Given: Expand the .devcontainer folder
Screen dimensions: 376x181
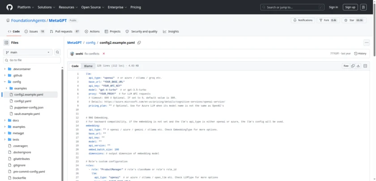Looking at the screenshot, I should pos(5,69).
